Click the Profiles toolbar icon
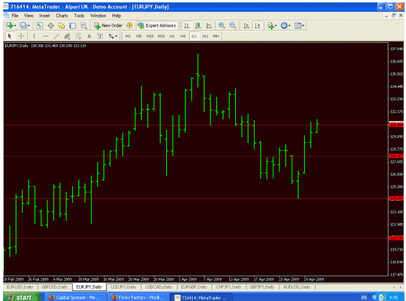The width and height of the screenshot is (406, 301). (23, 25)
